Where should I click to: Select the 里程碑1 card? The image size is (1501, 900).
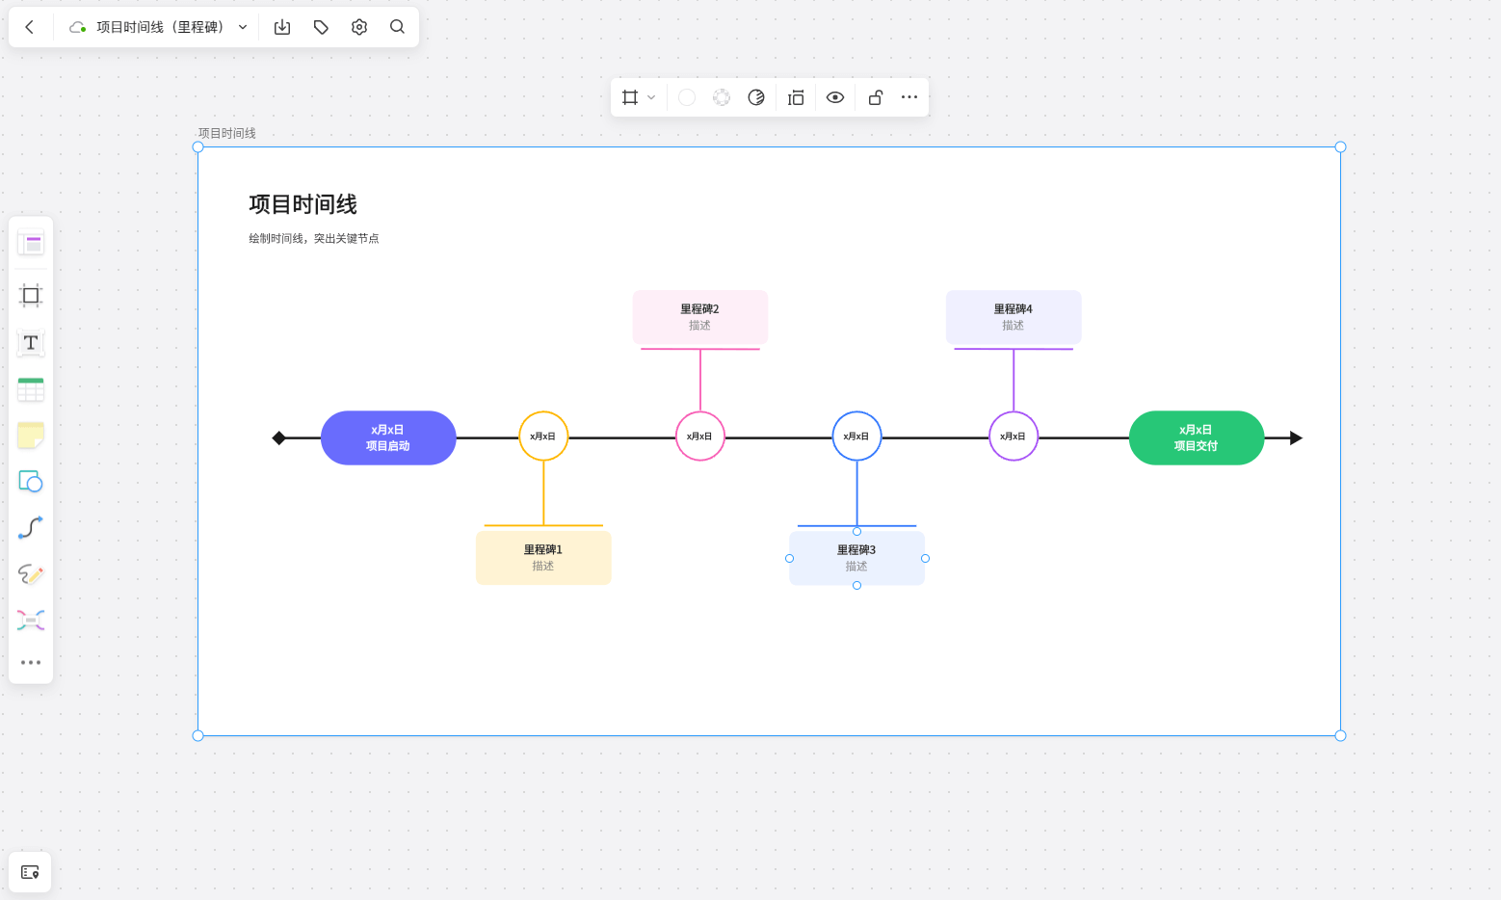(543, 558)
